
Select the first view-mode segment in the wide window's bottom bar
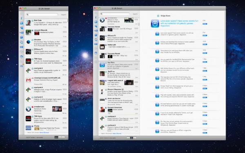click(128, 138)
